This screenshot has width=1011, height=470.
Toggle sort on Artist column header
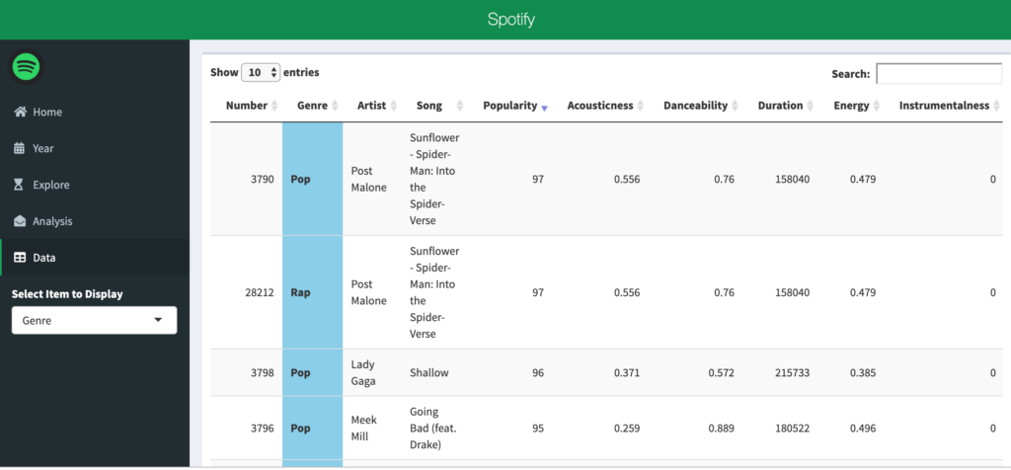[371, 106]
